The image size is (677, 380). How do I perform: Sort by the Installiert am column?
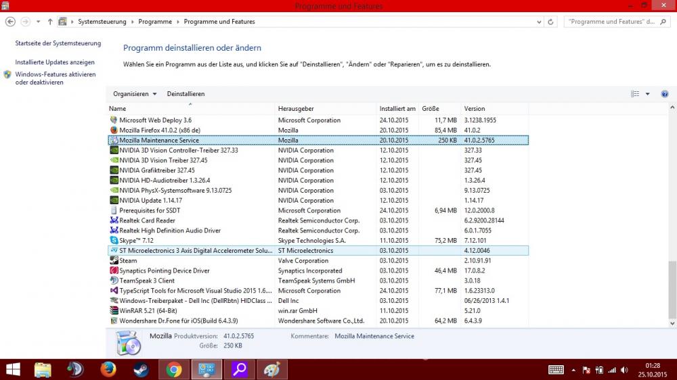[397, 109]
